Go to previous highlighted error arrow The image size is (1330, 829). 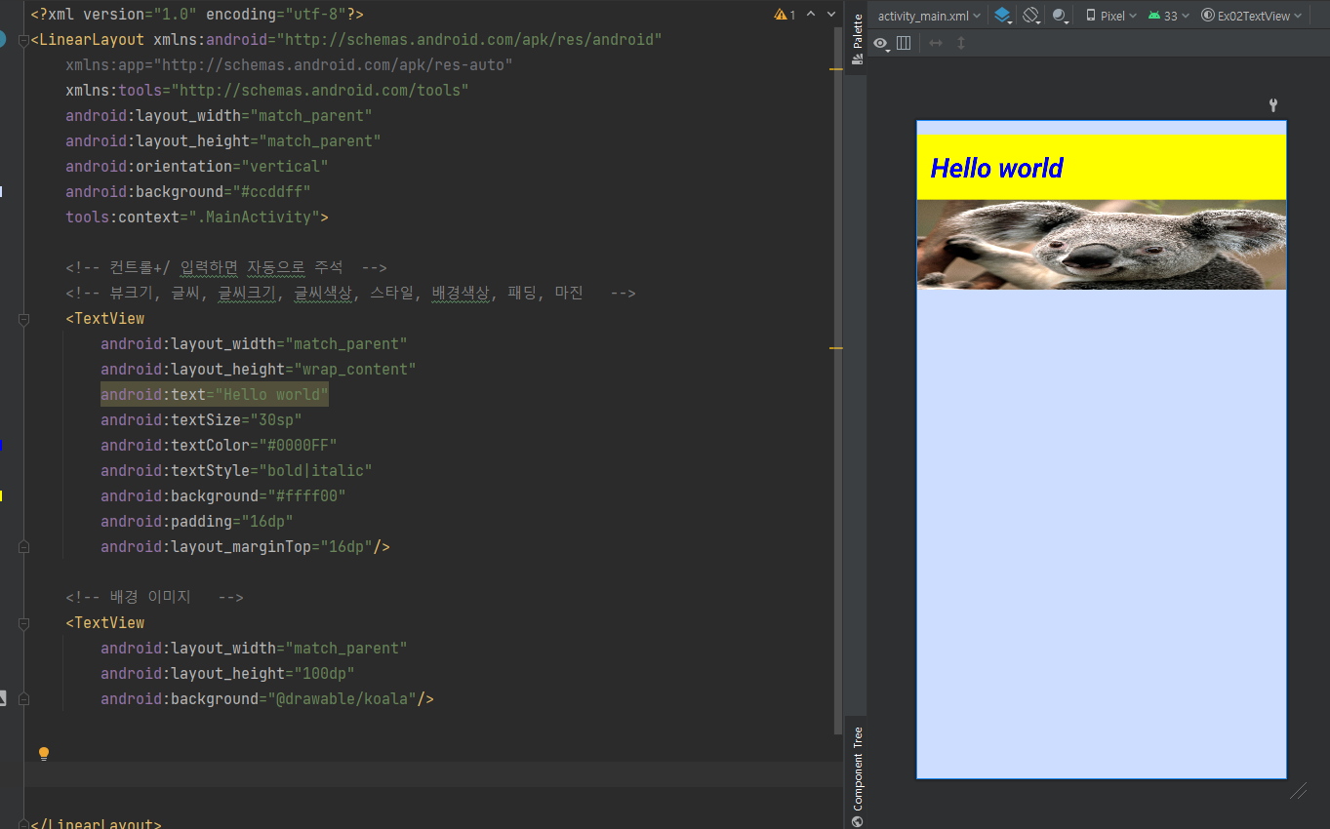point(811,15)
